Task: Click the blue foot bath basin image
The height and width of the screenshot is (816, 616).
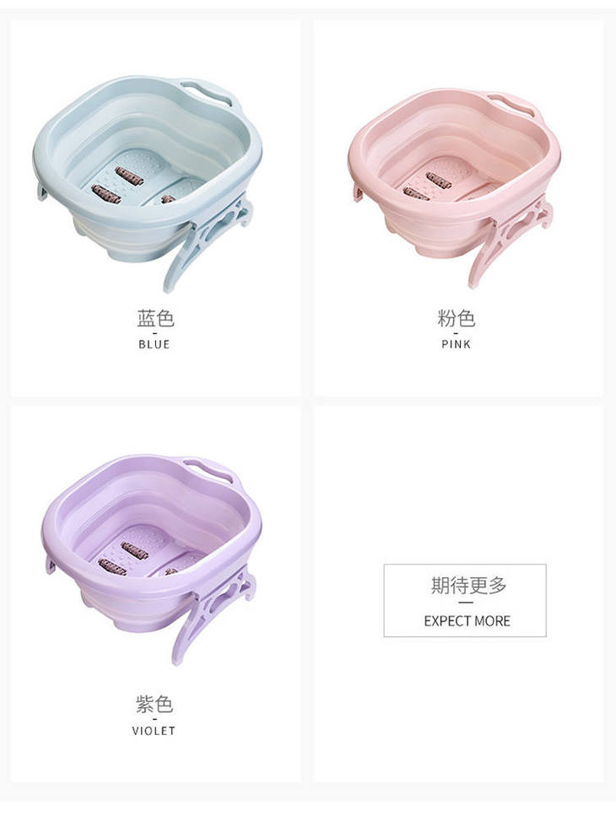Action: 147,183
